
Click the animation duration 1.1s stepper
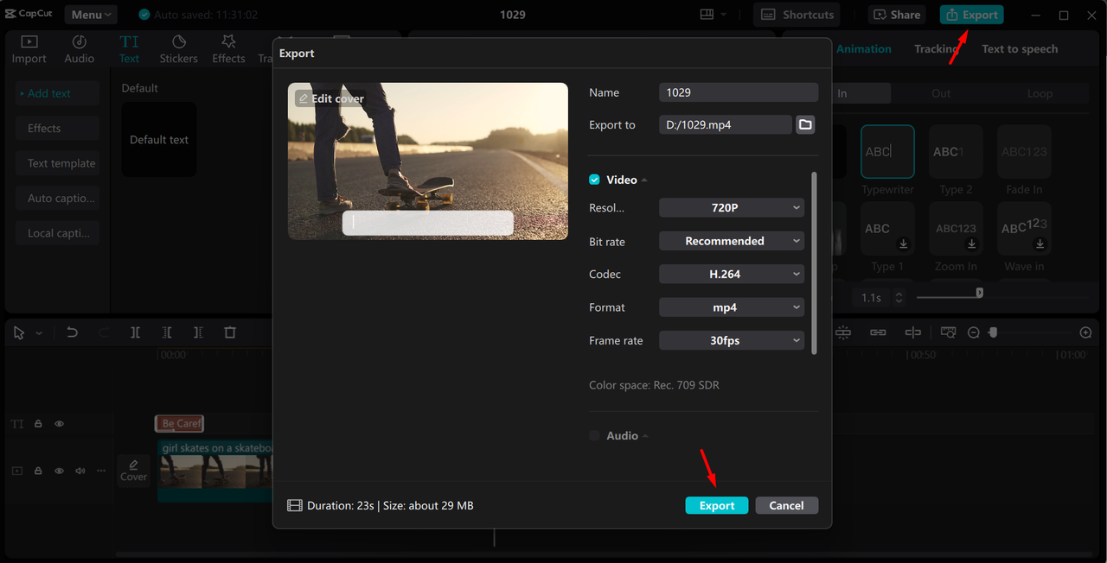(899, 297)
